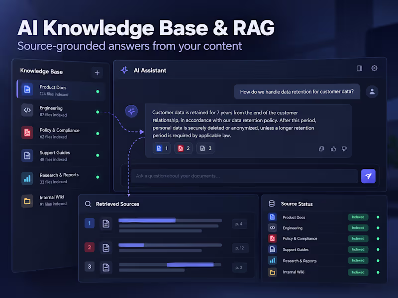Viewport: 398px width, 298px height.
Task: Select retrieved source number 2 badge
Action: (x=90, y=247)
